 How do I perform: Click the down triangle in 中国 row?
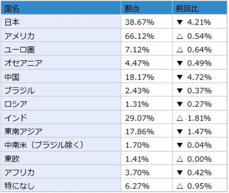(x=179, y=77)
